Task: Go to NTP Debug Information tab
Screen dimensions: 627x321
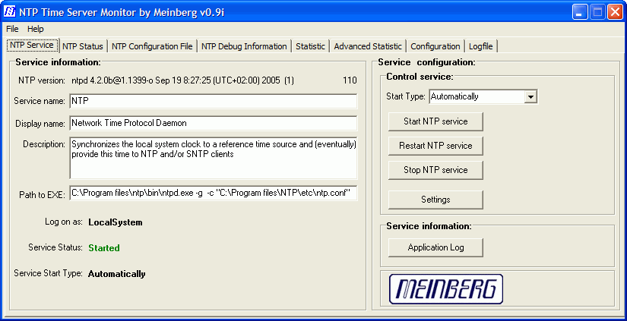Action: [x=244, y=46]
